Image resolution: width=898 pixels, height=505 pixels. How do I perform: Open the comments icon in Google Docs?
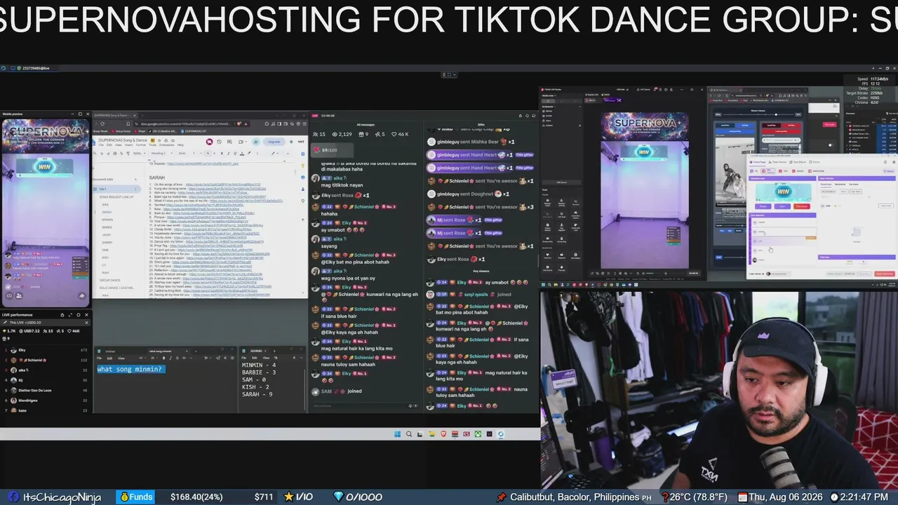(229, 142)
